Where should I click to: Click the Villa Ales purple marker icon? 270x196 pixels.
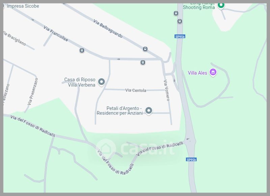pyautogui.click(x=213, y=72)
